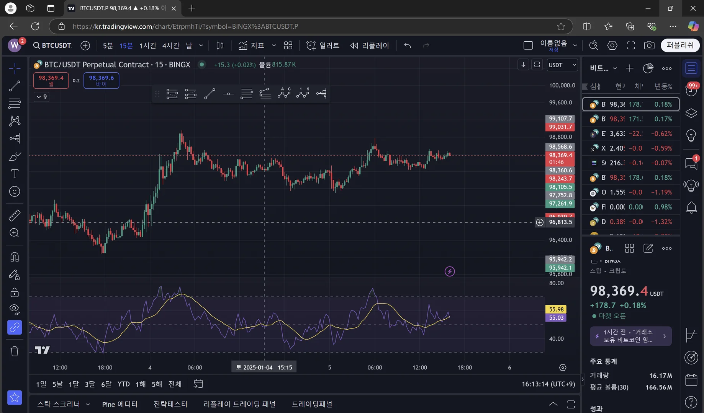Open the floating toolbar horizontal line tool
The width and height of the screenshot is (704, 413).
[x=228, y=94]
